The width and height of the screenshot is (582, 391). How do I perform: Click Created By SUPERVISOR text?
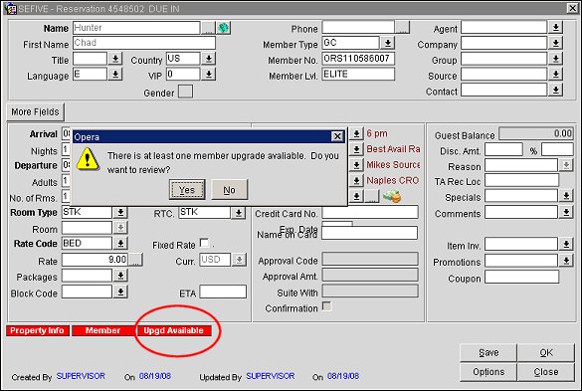[x=81, y=376]
